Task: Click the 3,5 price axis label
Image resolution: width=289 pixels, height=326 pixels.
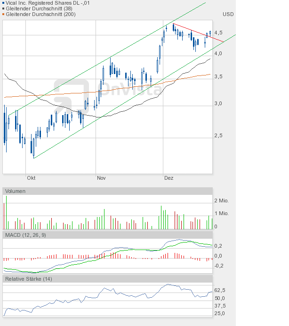Action: (218, 76)
